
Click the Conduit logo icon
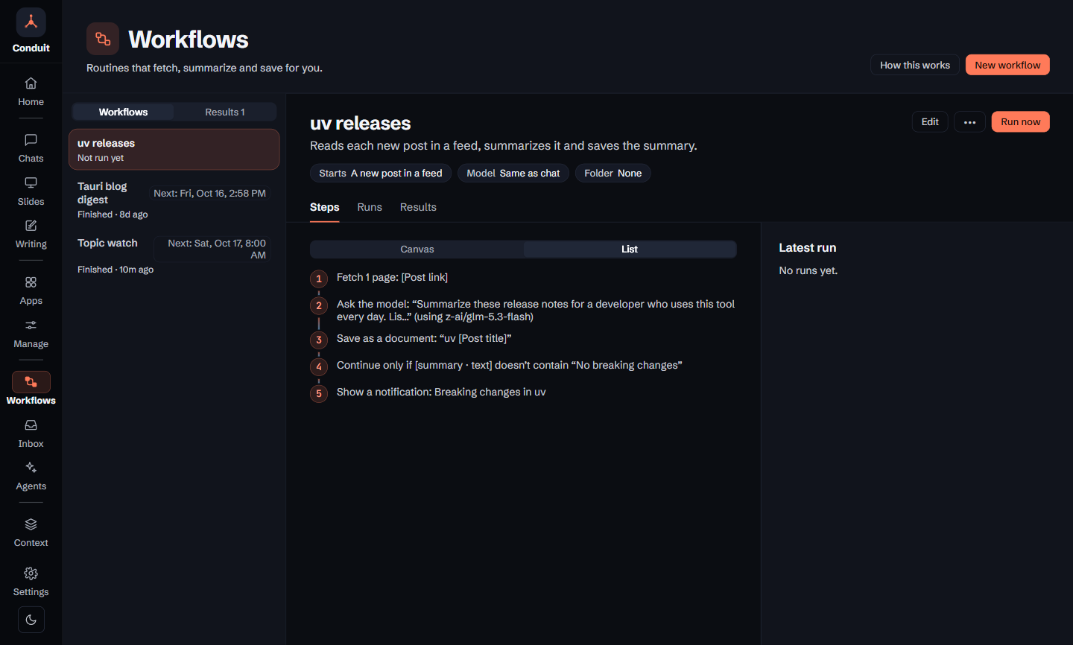(x=31, y=22)
